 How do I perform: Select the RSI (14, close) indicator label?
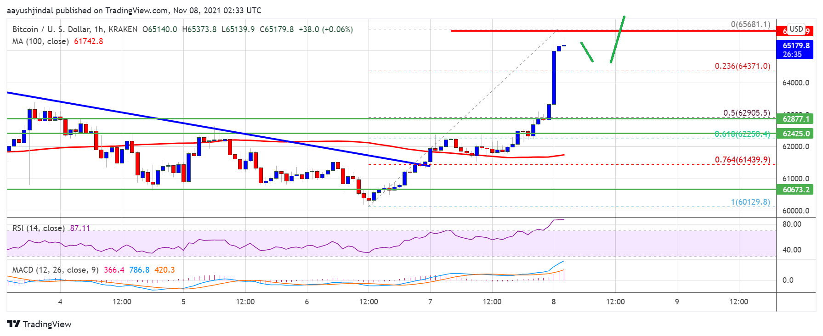pos(38,228)
